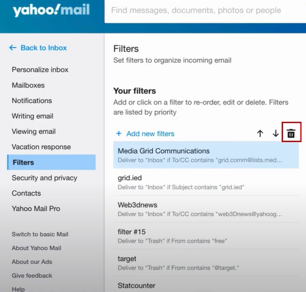The width and height of the screenshot is (306, 292).
Task: Move the selected filter up with the up arrow
Action: click(260, 134)
